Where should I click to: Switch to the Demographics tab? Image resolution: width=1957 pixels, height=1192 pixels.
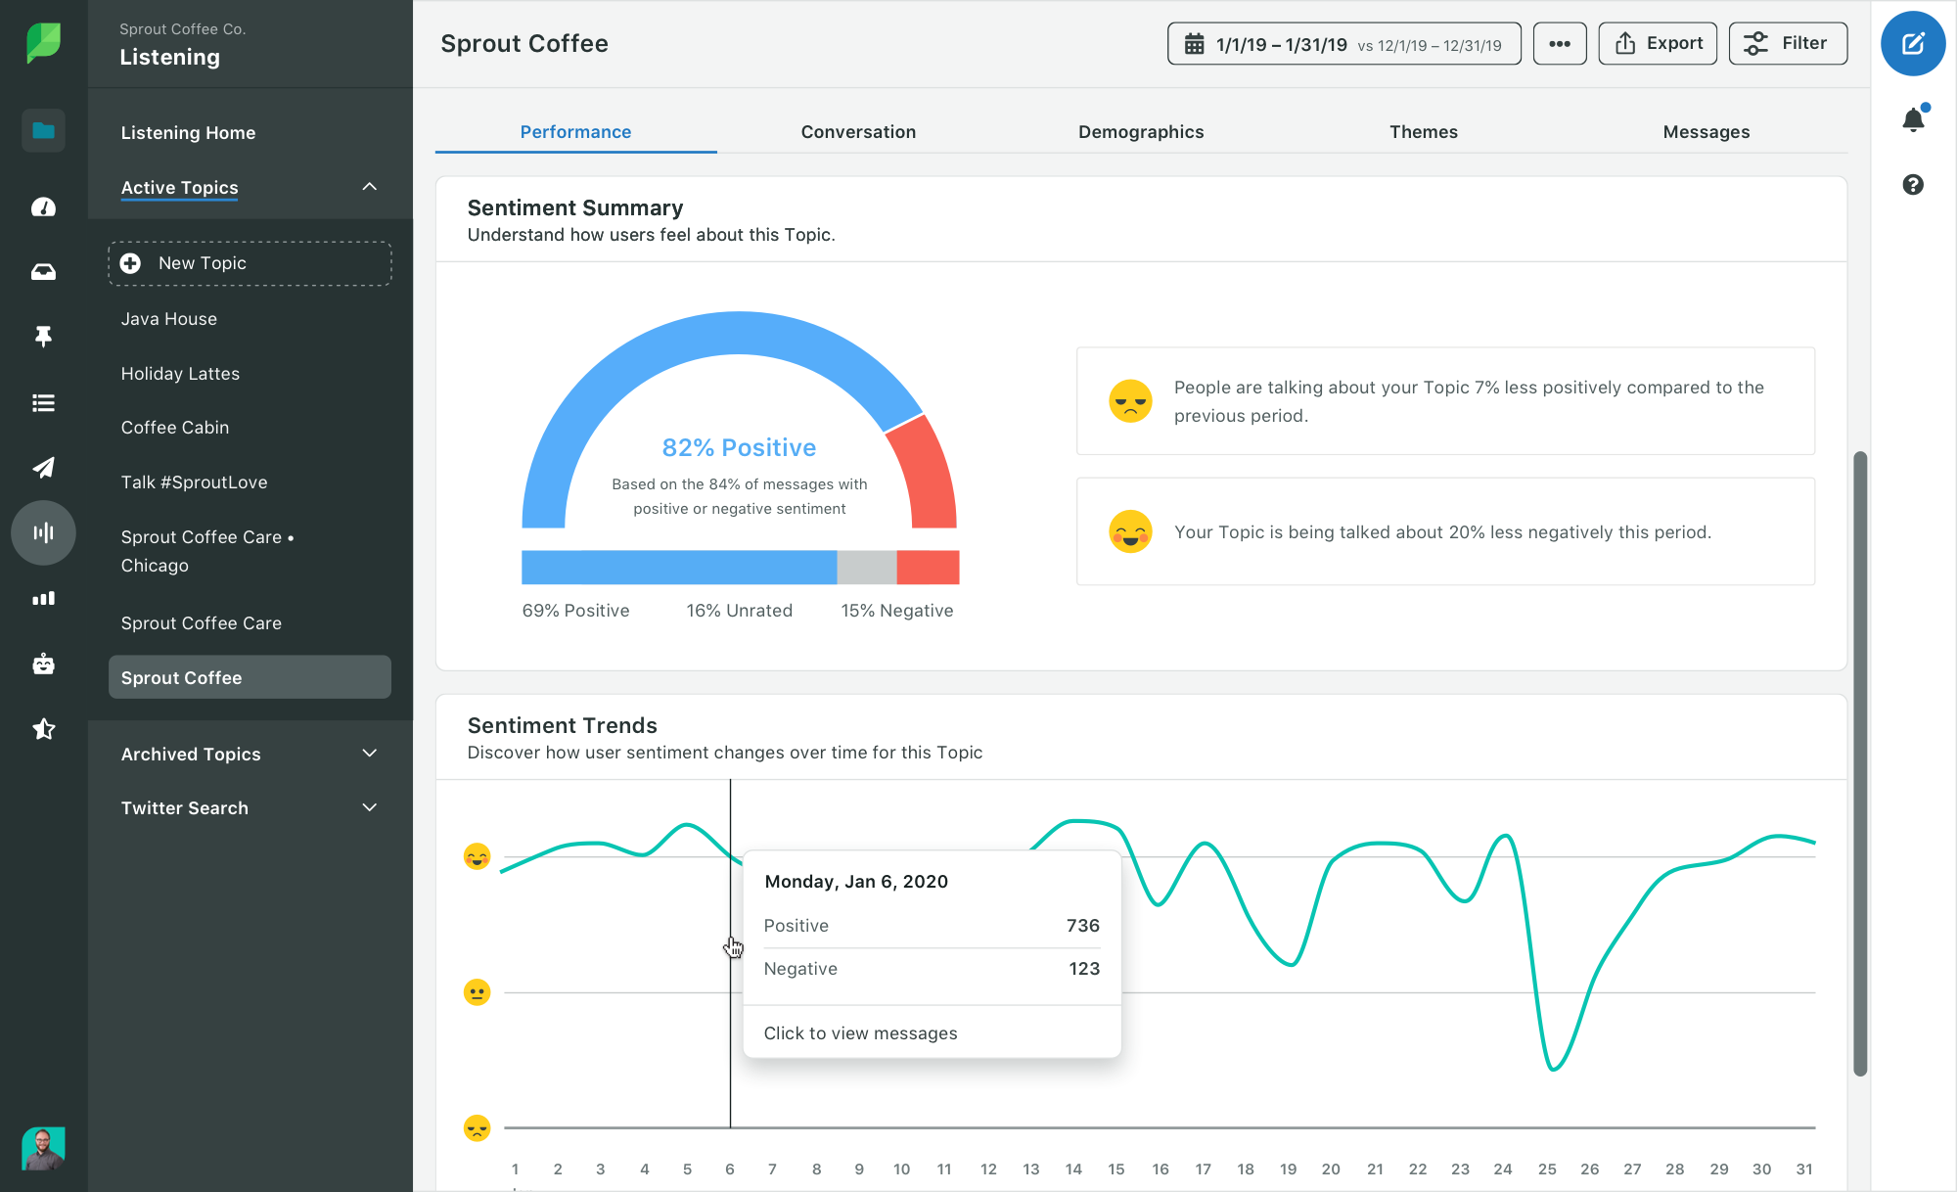pos(1141,130)
